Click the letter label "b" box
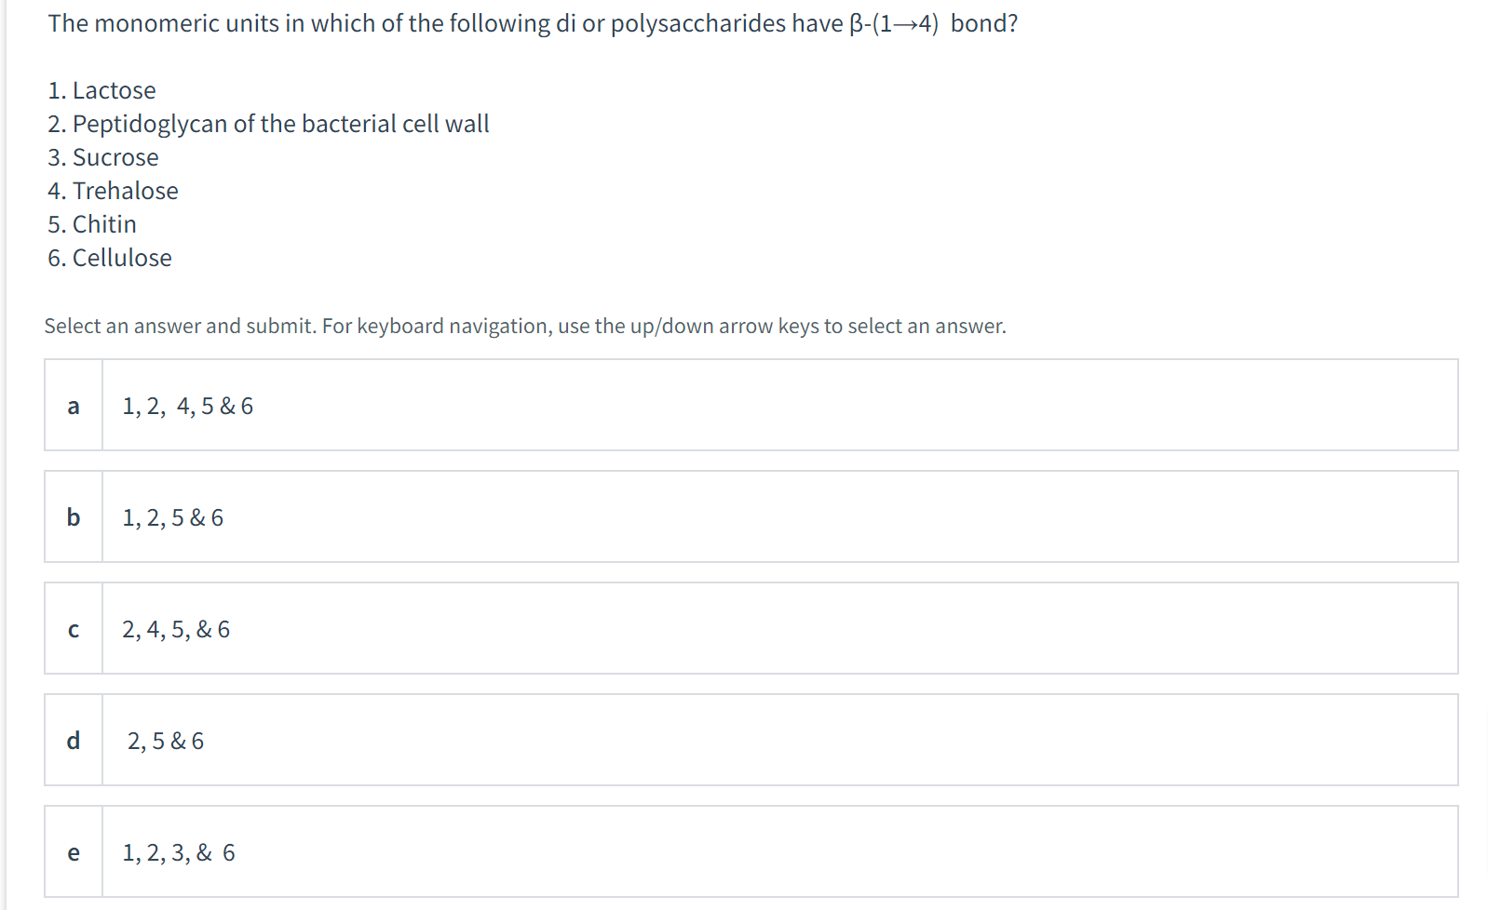The width and height of the screenshot is (1488, 910). pyautogui.click(x=74, y=517)
